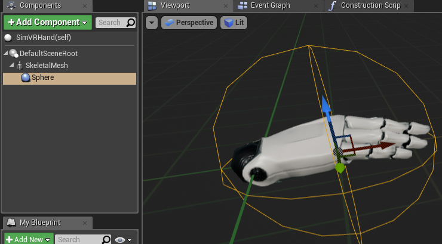
Task: Select the SimVRHand(self) row
Action: click(x=69, y=38)
